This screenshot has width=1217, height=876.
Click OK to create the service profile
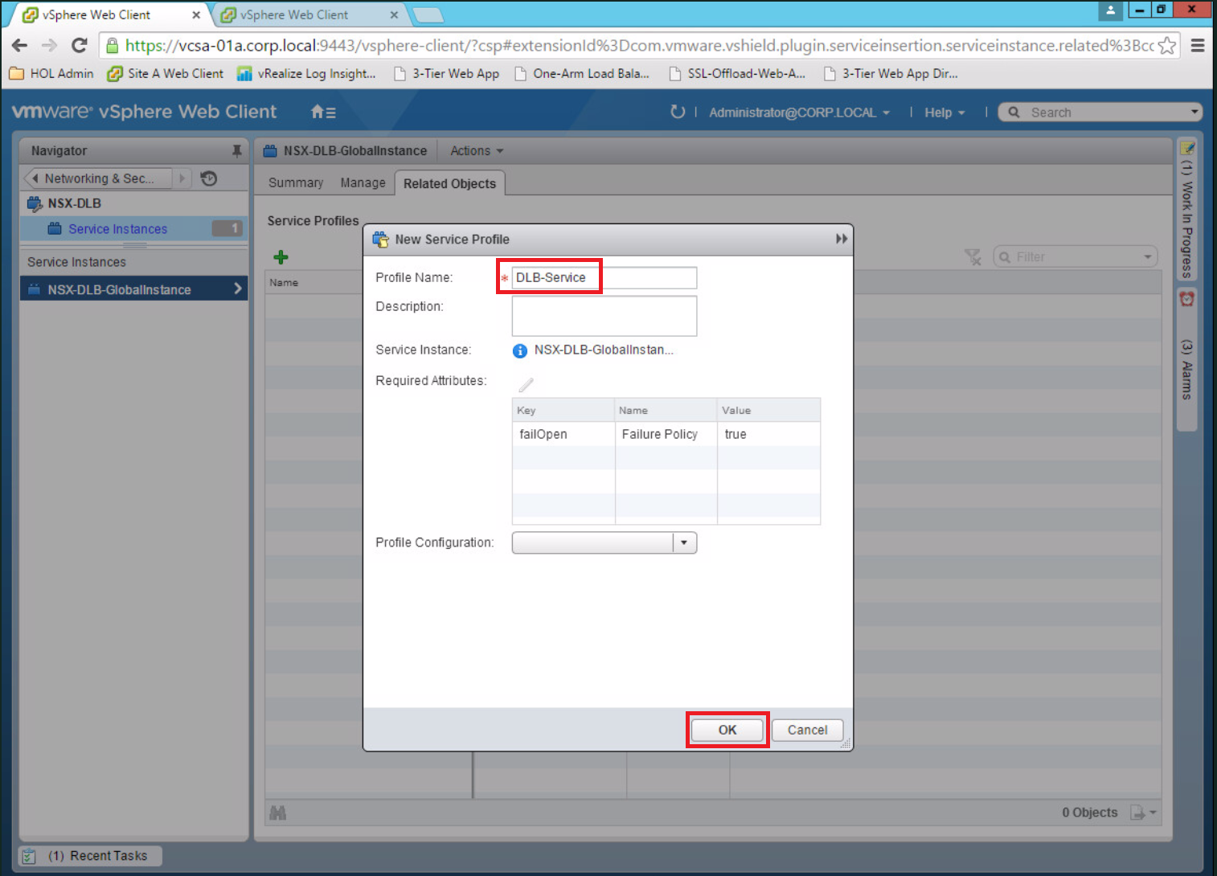pos(727,730)
